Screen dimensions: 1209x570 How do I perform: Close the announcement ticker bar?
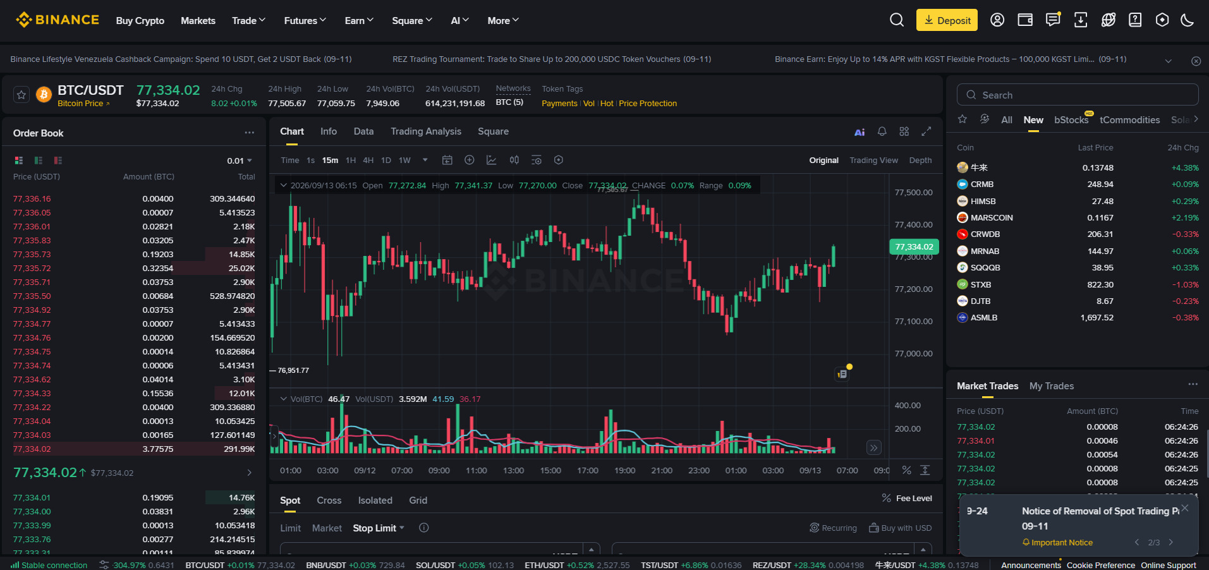(1196, 61)
